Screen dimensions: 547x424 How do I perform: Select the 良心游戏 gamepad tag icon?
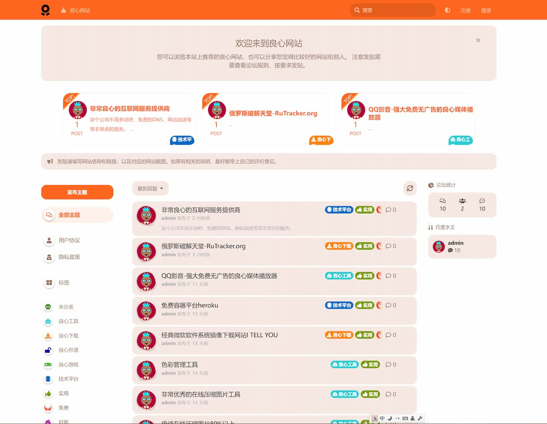pyautogui.click(x=48, y=365)
